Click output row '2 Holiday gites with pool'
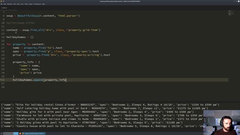The width and height of the screenshot is (240, 135). (x=92, y=123)
